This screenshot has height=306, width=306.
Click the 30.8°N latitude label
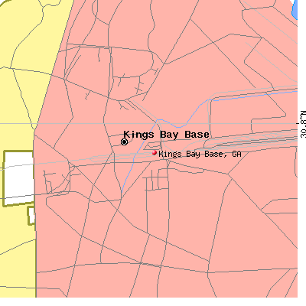[303, 124]
